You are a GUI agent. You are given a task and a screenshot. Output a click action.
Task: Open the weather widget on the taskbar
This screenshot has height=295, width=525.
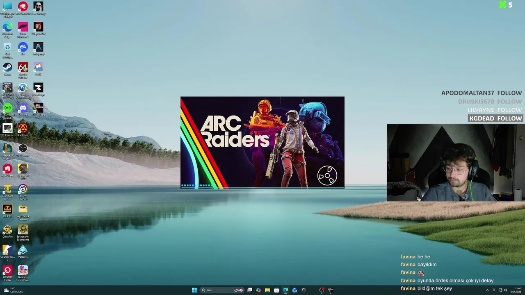[x=13, y=290]
